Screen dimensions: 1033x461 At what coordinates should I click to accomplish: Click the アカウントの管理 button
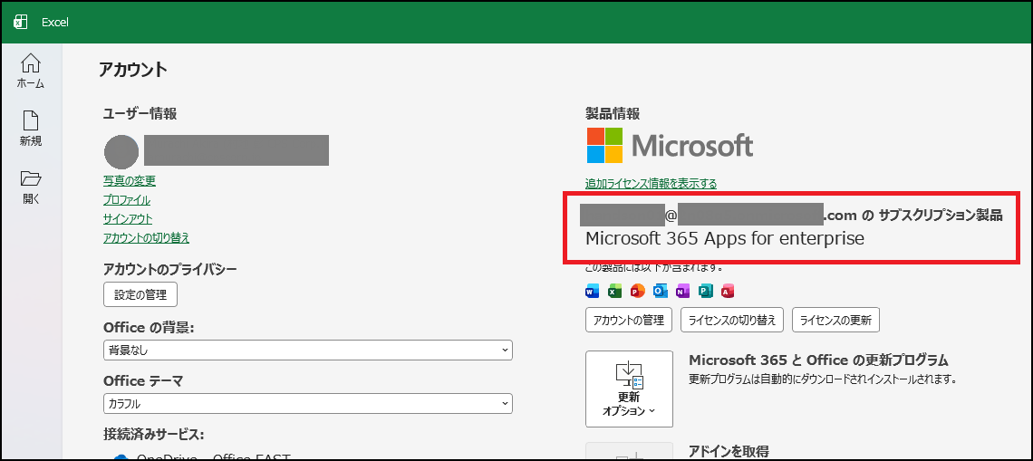point(629,320)
